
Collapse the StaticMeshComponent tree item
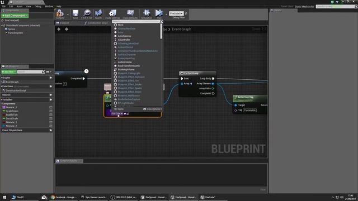(x=2, y=26)
